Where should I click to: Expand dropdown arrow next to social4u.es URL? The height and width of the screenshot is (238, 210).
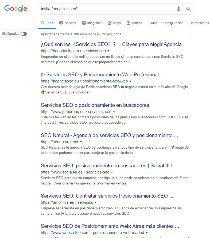112,172
